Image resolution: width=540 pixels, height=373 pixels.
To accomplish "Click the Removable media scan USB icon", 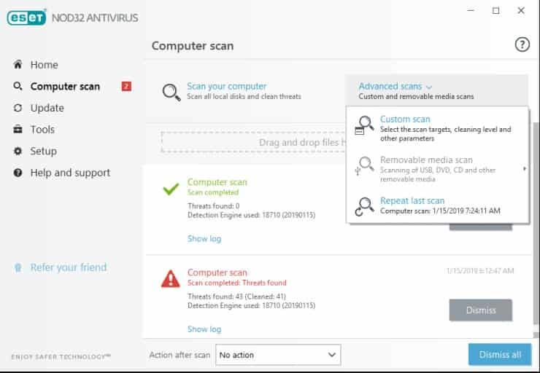I will pyautogui.click(x=364, y=166).
